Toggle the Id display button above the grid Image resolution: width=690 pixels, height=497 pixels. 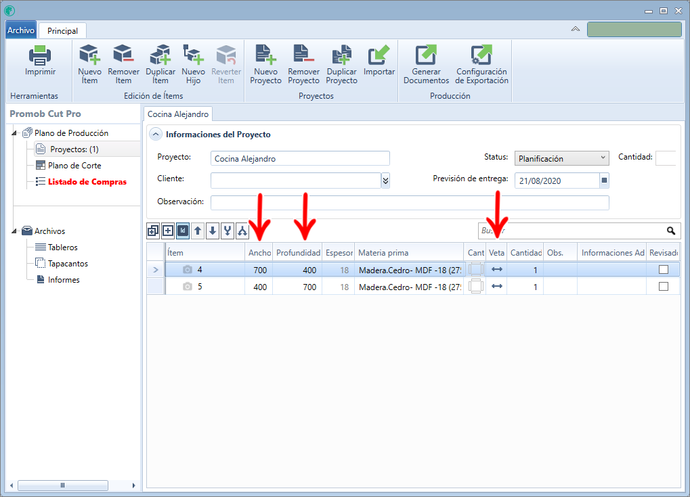coord(183,231)
